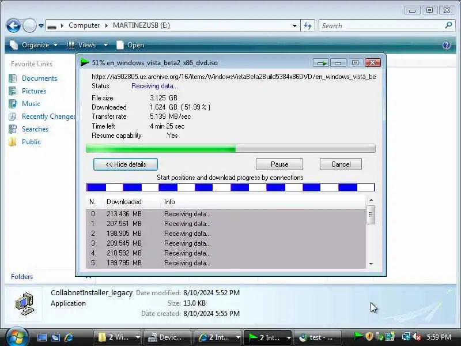
Task: Expand the arrow after Computer breadcrumb
Action: coord(106,25)
